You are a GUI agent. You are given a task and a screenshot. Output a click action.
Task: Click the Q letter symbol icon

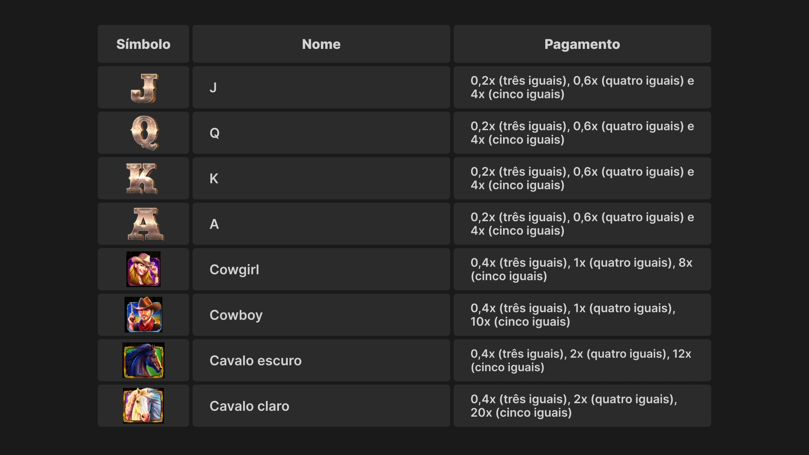(144, 133)
